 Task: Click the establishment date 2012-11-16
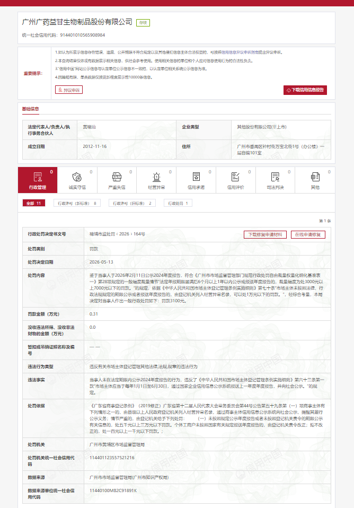(x=94, y=146)
